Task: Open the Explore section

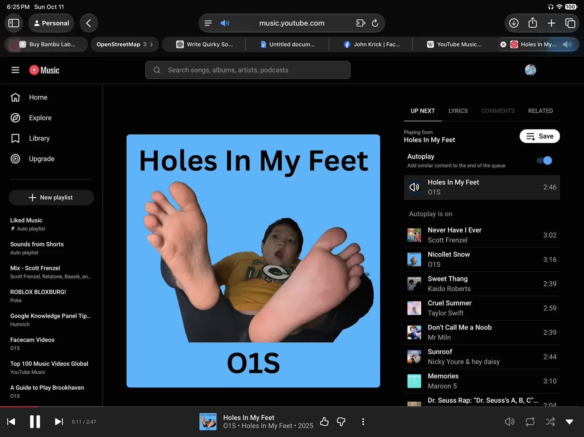Action: pyautogui.click(x=51, y=118)
